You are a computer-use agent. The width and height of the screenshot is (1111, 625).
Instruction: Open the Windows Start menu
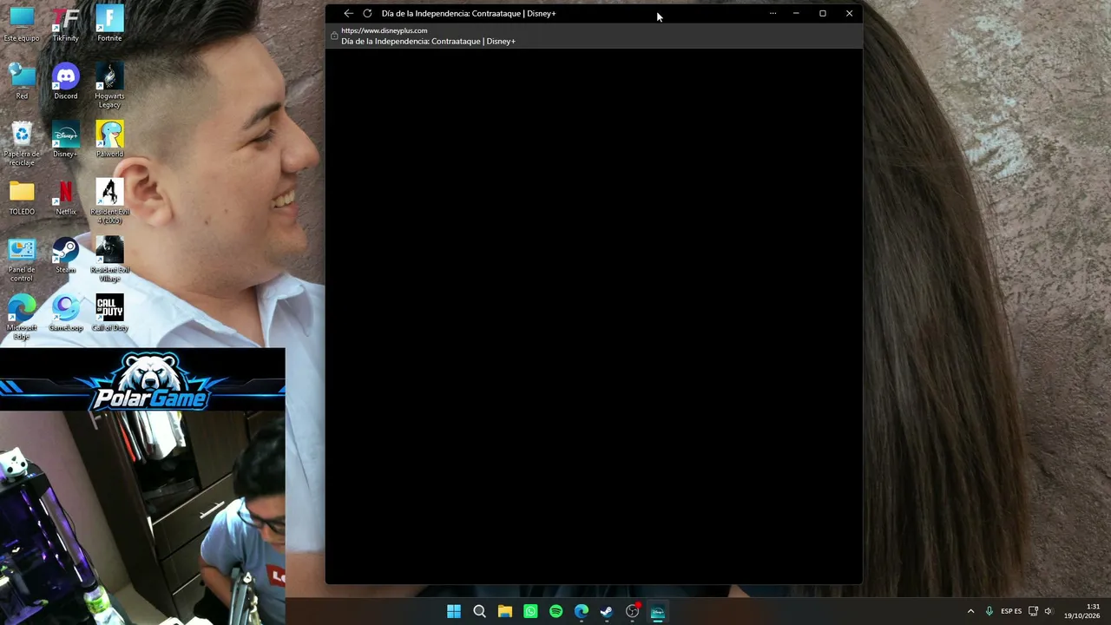pos(454,612)
